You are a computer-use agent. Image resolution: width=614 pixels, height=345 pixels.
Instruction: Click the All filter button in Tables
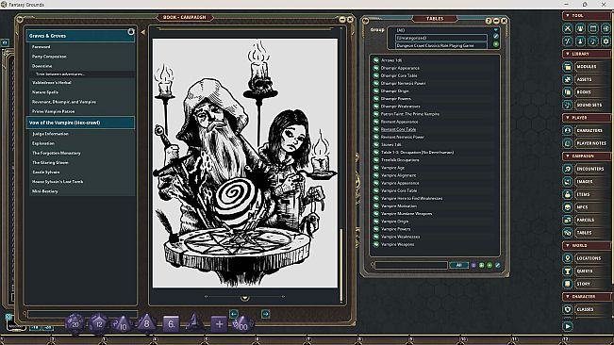(459, 265)
